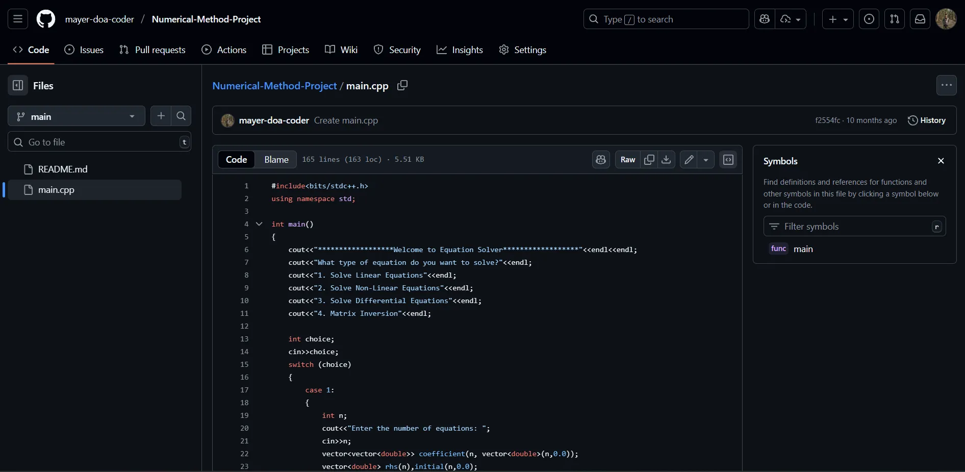
Task: Add a new file with plus button
Action: 161,116
